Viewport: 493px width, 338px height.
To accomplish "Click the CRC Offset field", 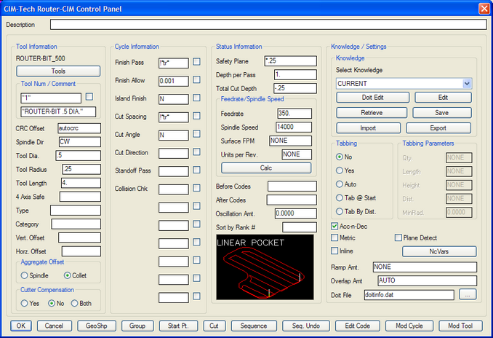I will coord(79,128).
